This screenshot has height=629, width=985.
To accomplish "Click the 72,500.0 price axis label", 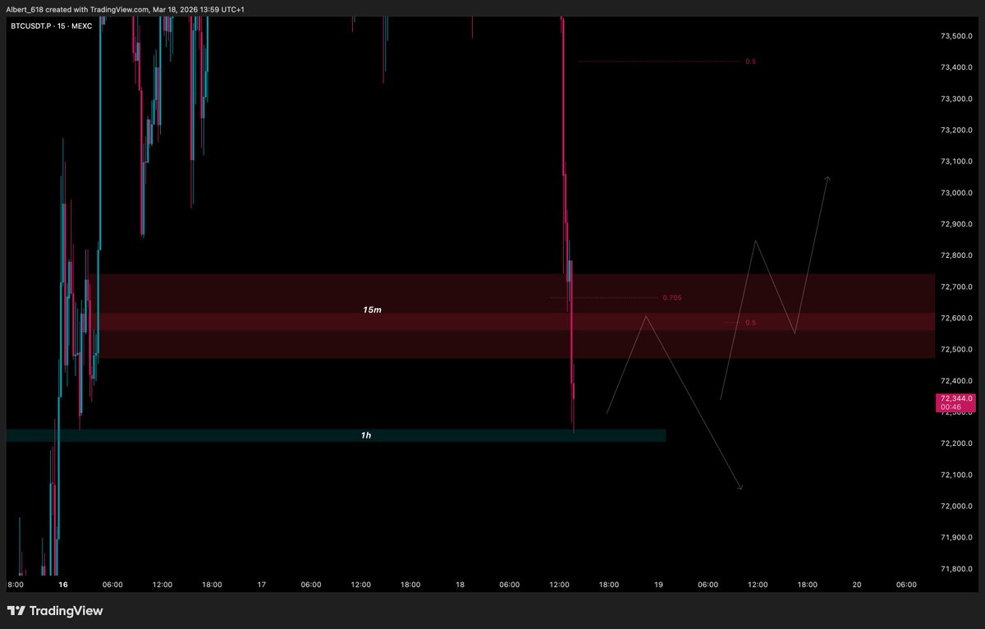I will tap(956, 350).
